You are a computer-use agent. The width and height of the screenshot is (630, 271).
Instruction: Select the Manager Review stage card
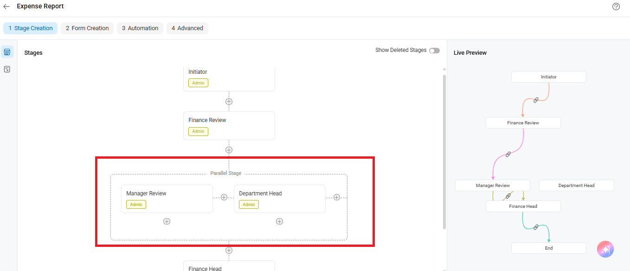[x=167, y=199]
